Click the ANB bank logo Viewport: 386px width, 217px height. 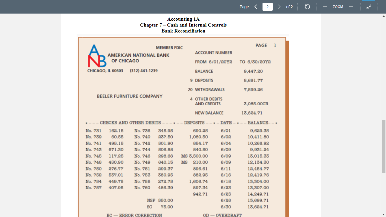(x=97, y=56)
